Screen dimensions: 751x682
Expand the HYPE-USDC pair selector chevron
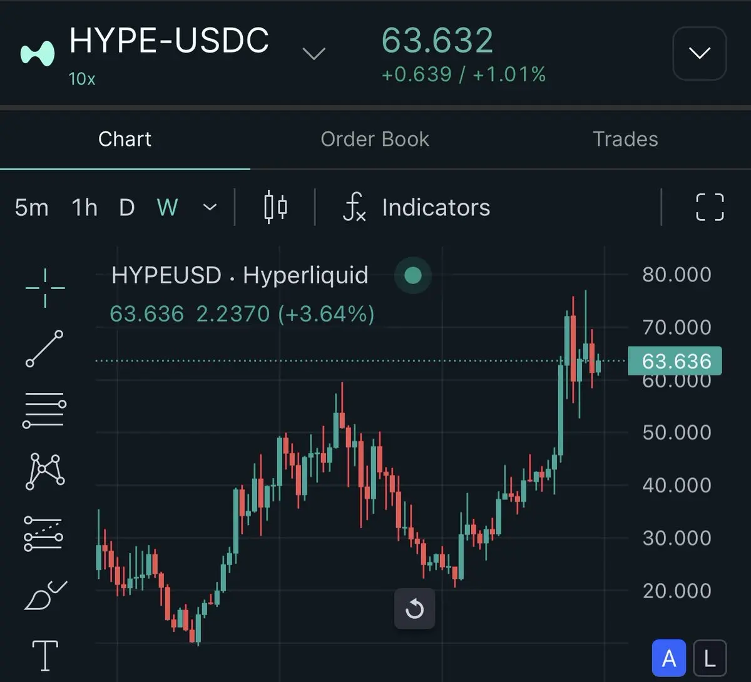tap(314, 54)
